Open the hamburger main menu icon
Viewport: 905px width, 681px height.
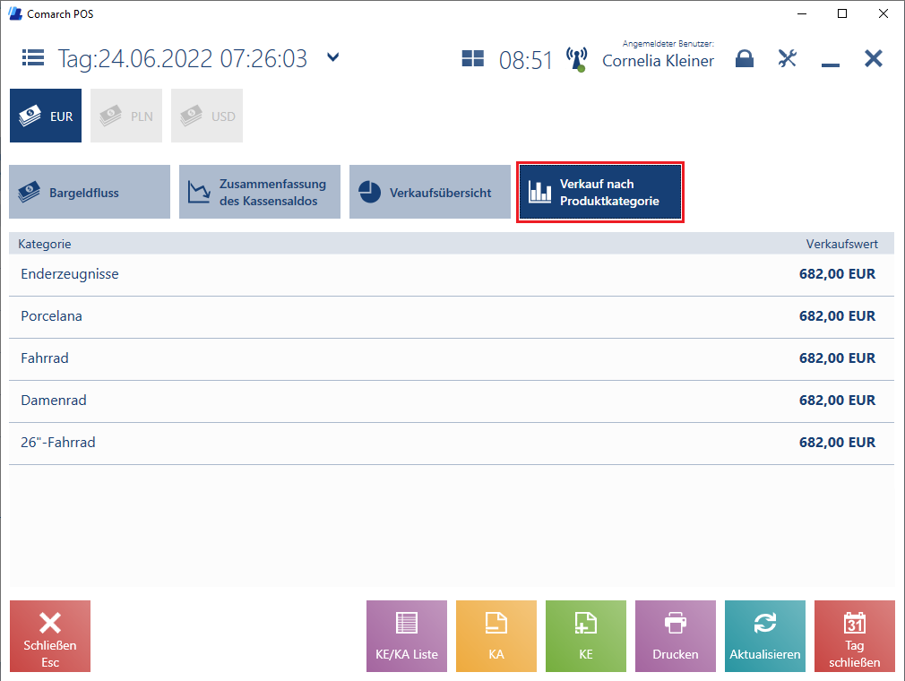(33, 59)
